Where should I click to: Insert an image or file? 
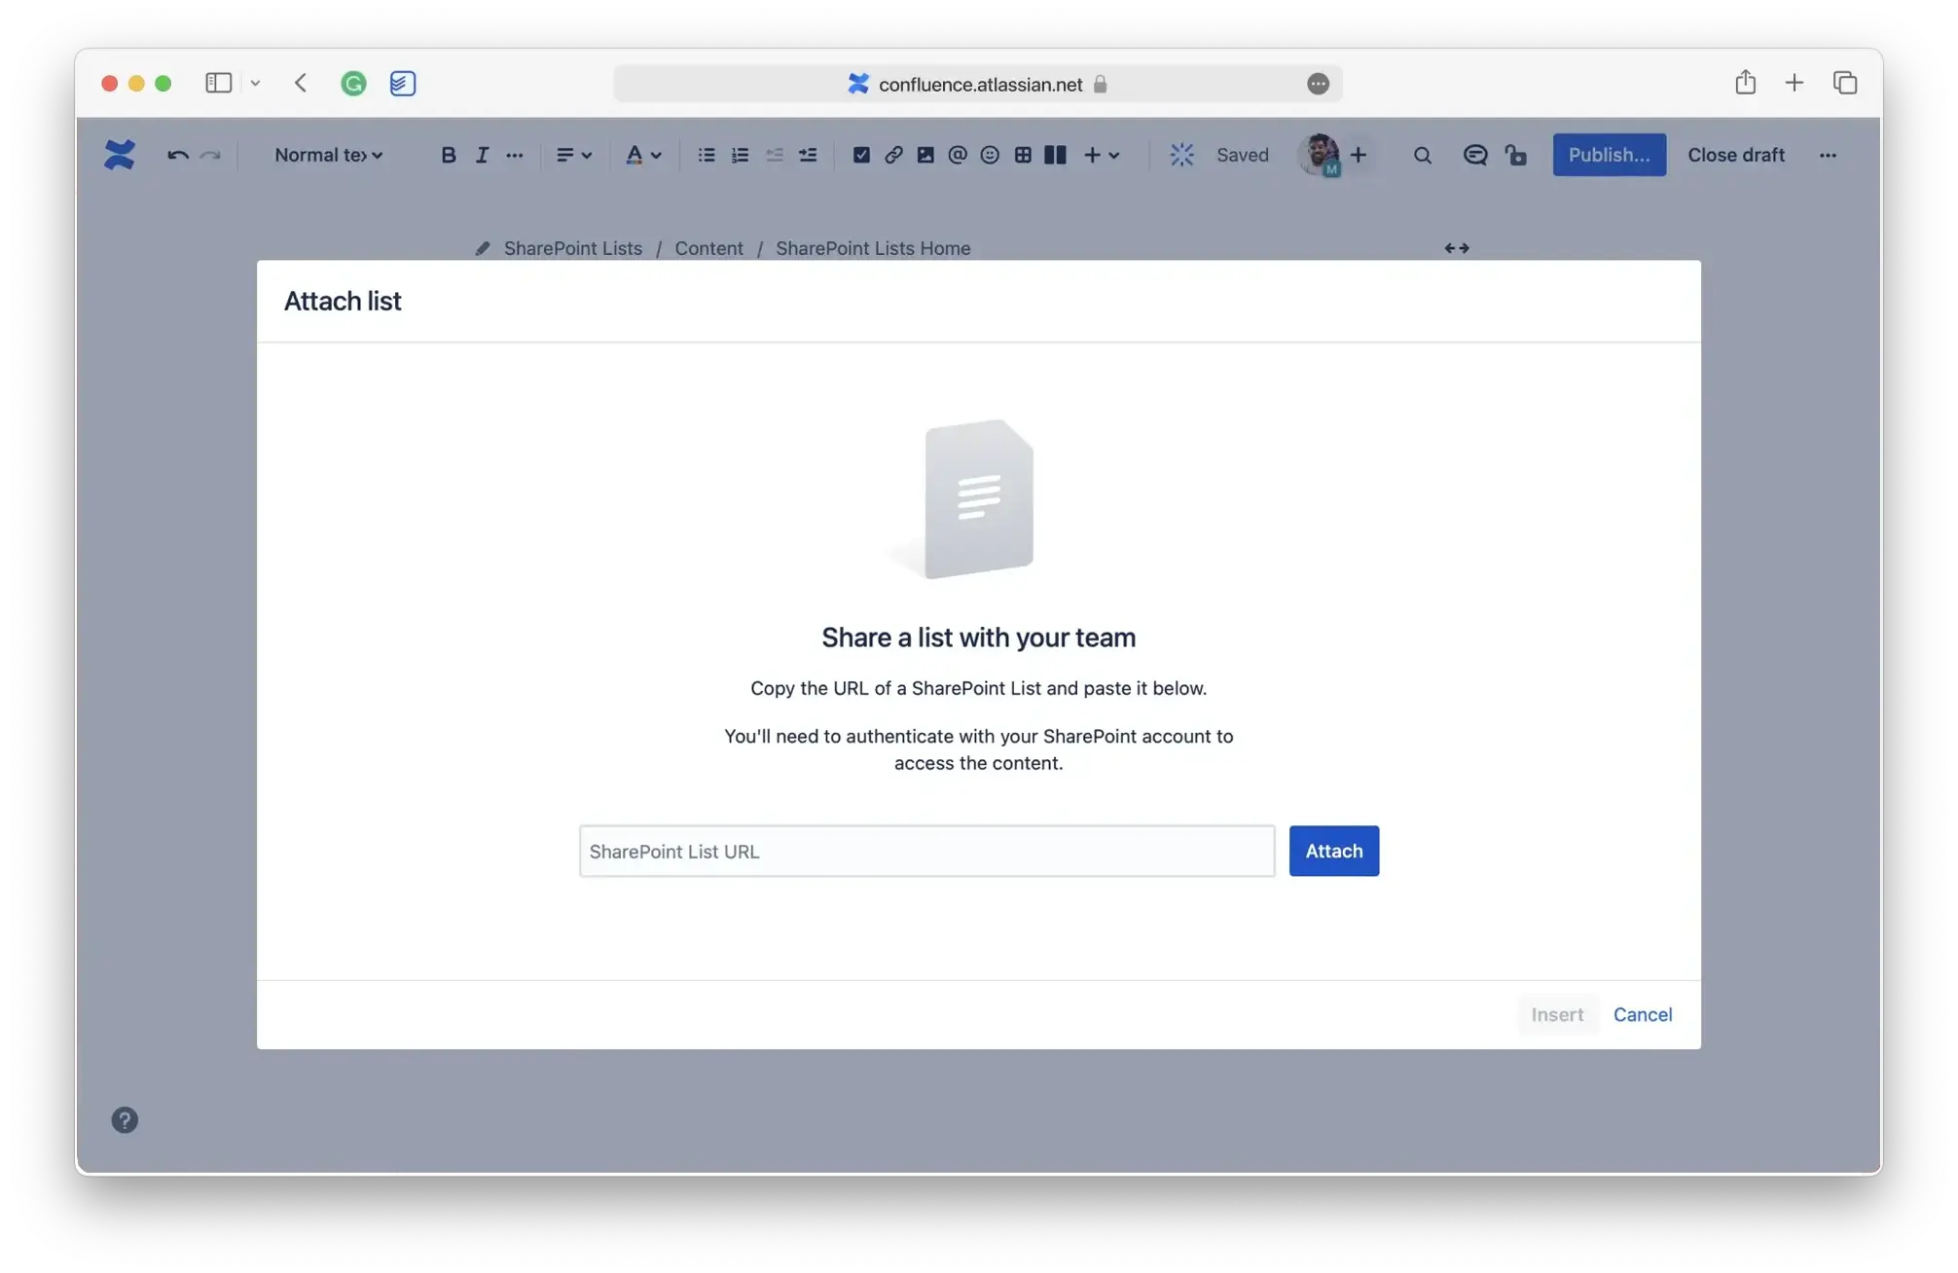click(x=925, y=155)
